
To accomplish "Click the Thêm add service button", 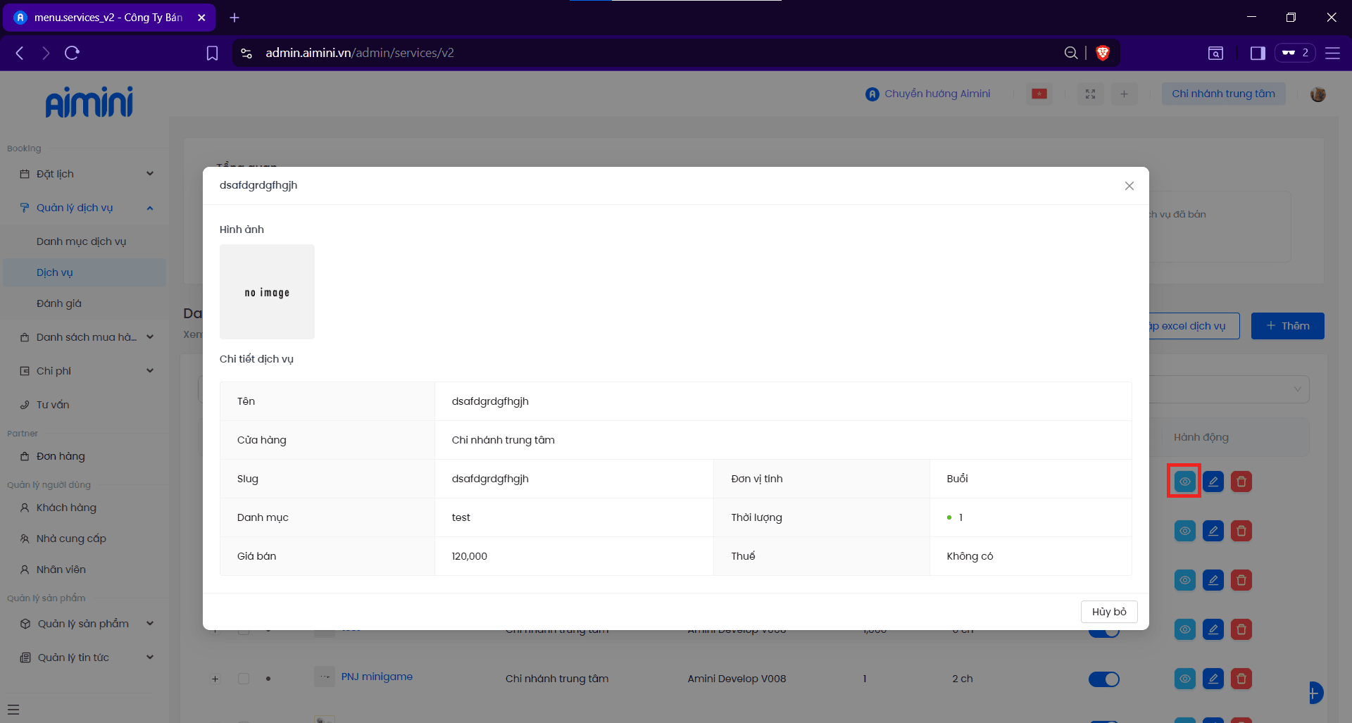I will point(1287,326).
